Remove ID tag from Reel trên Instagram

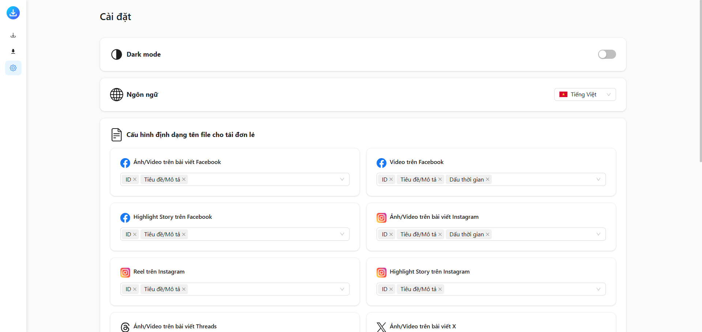pos(135,289)
